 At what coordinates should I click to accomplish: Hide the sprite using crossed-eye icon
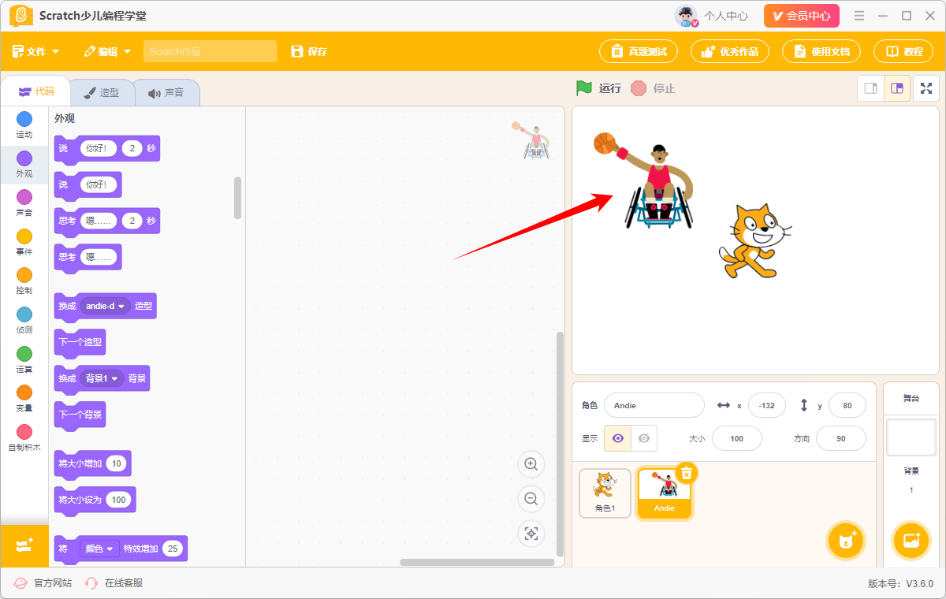click(x=644, y=439)
